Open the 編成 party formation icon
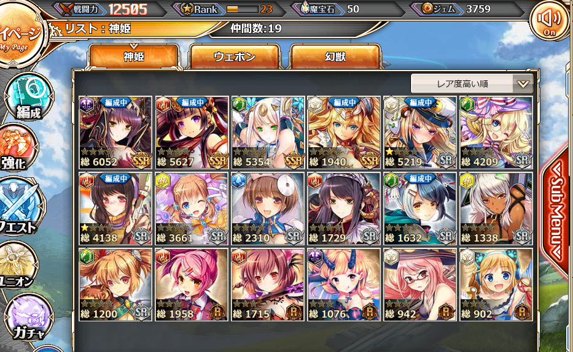This screenshot has height=352, width=573. [x=28, y=96]
